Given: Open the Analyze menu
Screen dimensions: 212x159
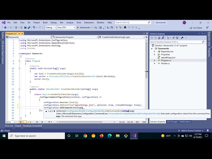Looking at the screenshot, I should tap(70, 23).
